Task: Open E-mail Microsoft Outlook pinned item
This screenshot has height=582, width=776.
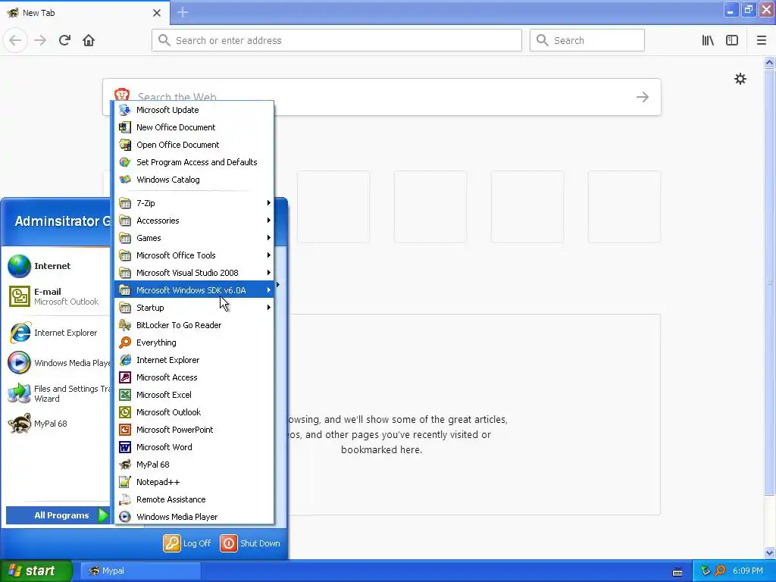Action: pos(57,296)
